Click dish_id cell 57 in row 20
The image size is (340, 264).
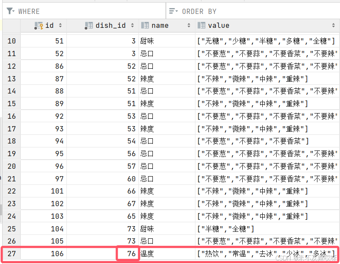point(103,166)
